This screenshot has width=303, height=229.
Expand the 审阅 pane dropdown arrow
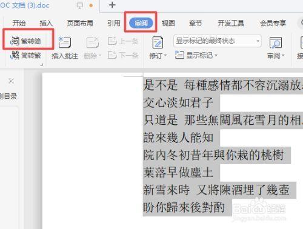[x=283, y=55]
